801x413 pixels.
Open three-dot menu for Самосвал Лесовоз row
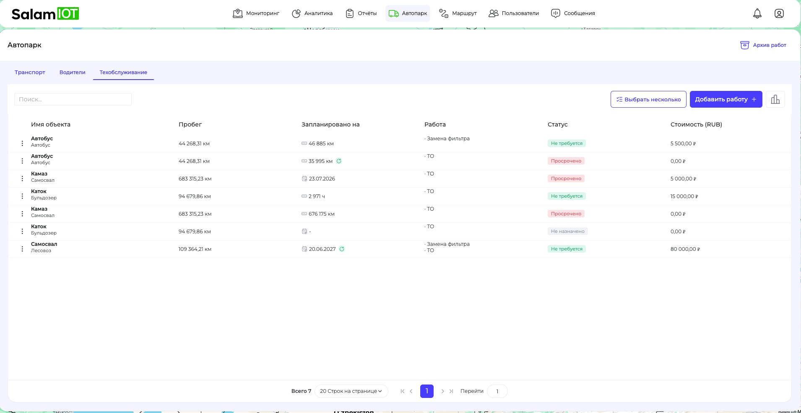point(22,249)
